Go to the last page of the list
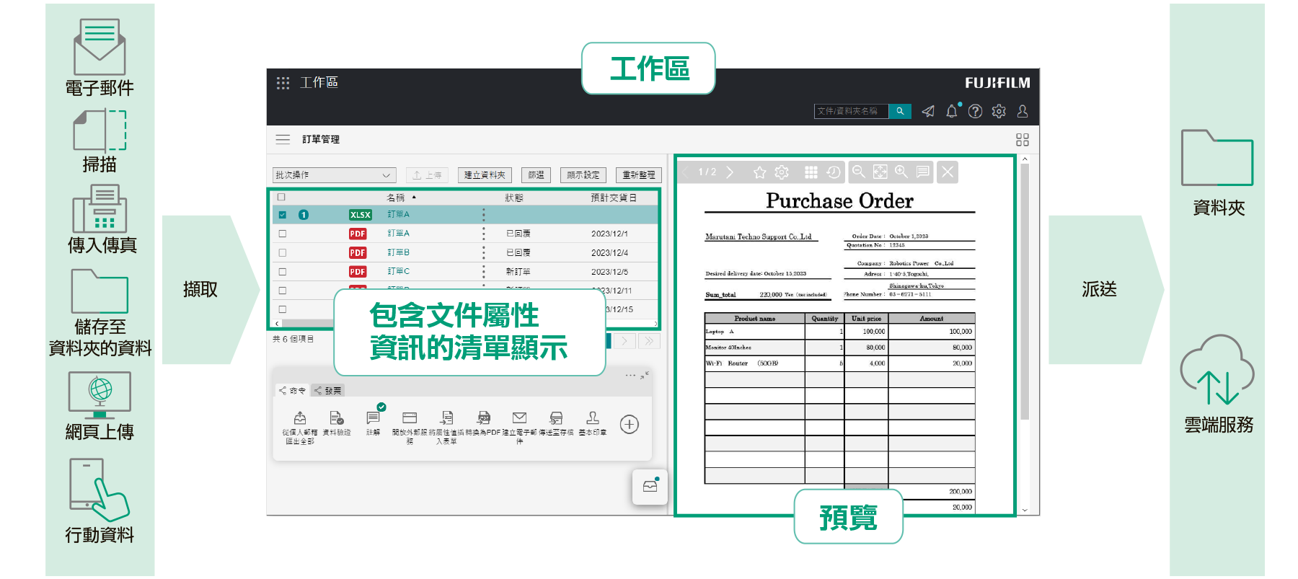The image size is (1298, 579). tap(649, 341)
